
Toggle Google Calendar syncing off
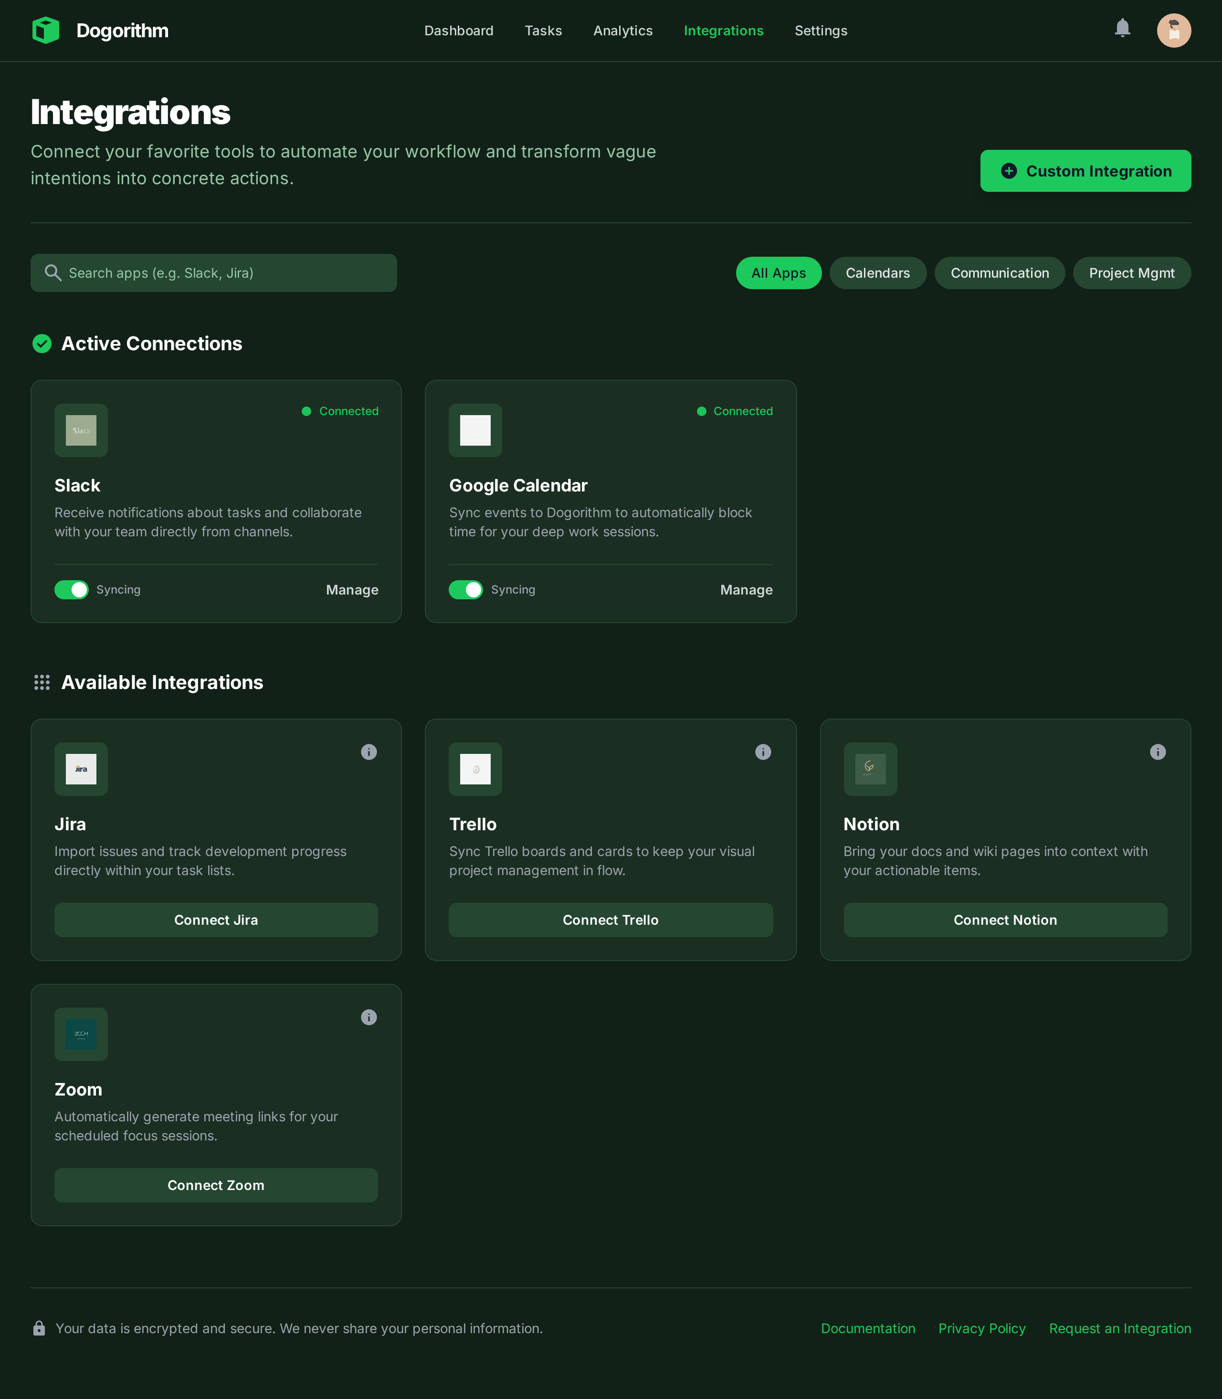point(466,590)
